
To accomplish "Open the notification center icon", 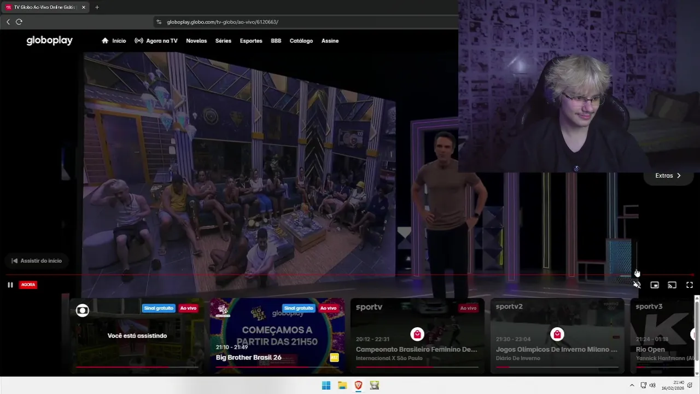I will pyautogui.click(x=690, y=385).
